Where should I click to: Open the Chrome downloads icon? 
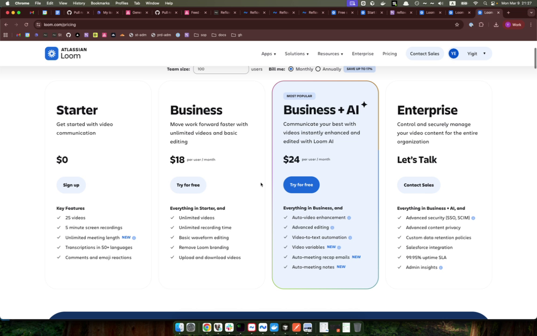[496, 25]
